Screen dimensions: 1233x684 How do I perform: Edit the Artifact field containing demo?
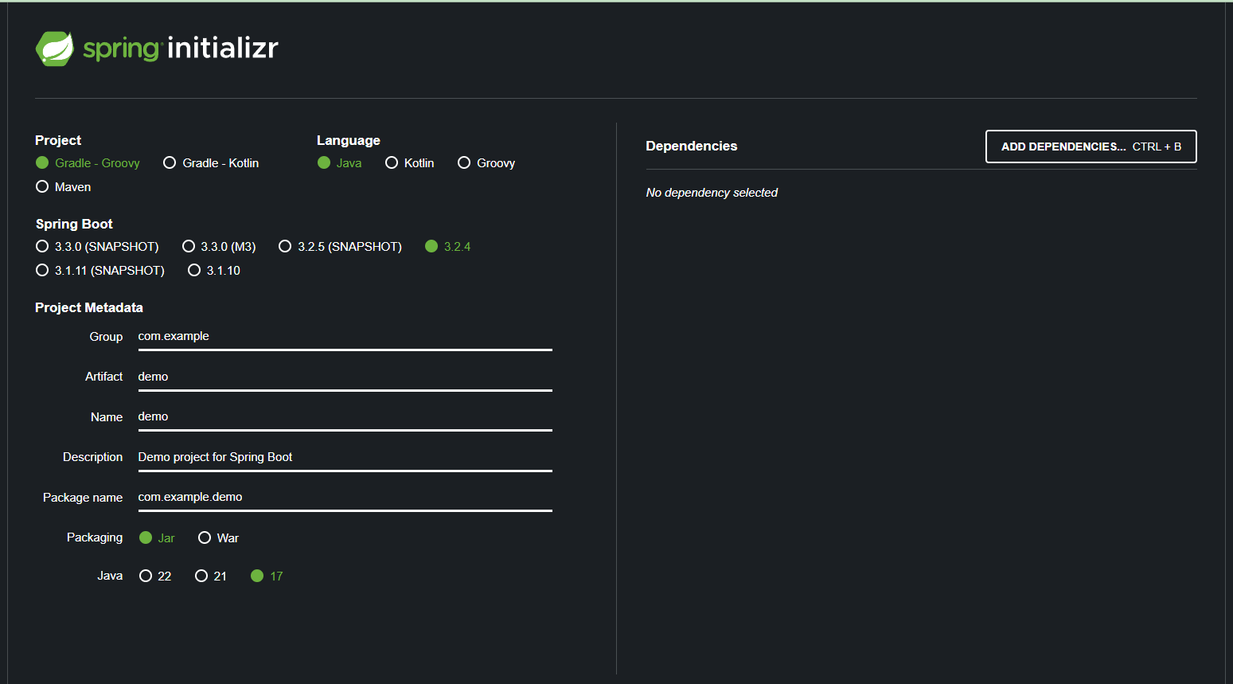(x=345, y=377)
